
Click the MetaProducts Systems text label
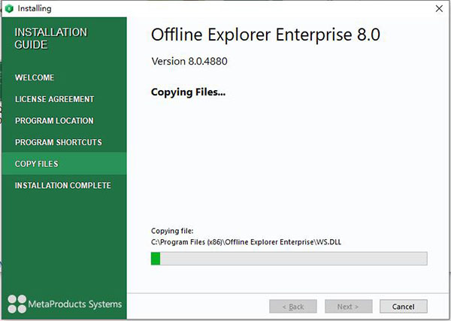pos(74,304)
